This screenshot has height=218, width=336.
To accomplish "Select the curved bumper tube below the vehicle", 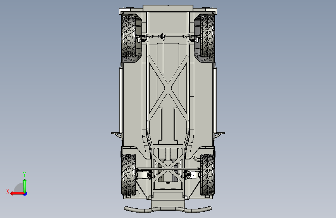I will click(168, 209).
